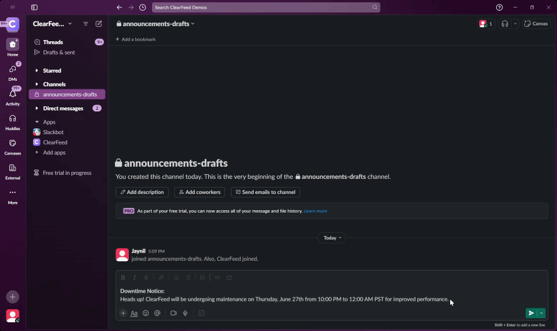Toggle bold formatting in message composer
The image size is (557, 331).
[x=123, y=278]
